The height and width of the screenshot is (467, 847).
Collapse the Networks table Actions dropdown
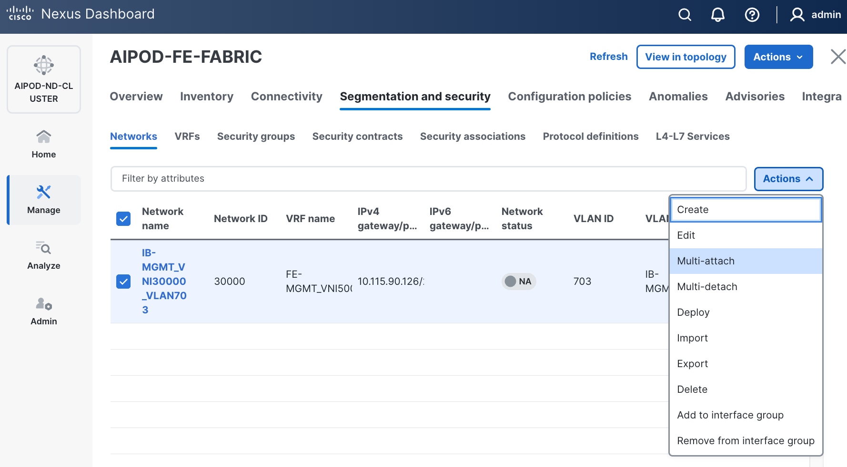point(788,179)
